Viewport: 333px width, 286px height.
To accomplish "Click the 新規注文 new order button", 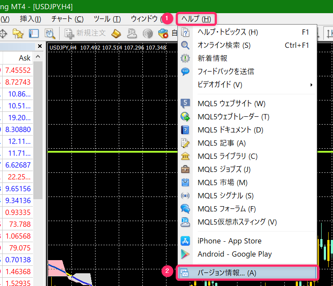I will 85,33.
